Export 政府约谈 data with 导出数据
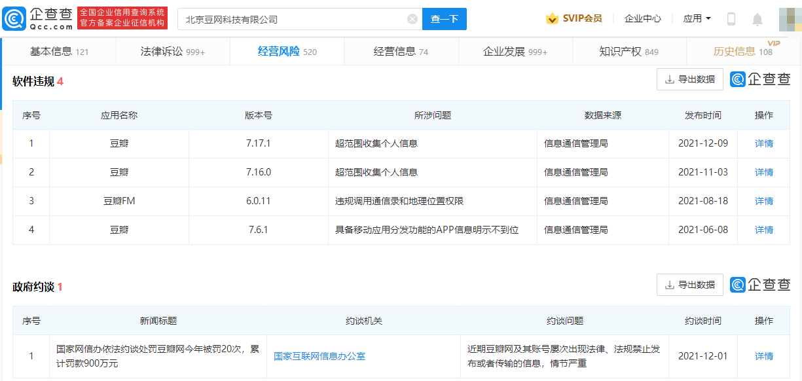802x381 pixels. coord(690,285)
